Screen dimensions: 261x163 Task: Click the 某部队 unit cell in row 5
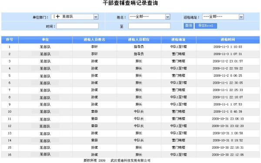pyautogui.click(x=45, y=76)
